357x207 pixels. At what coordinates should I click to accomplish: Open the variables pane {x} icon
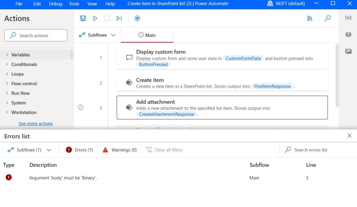348,18
